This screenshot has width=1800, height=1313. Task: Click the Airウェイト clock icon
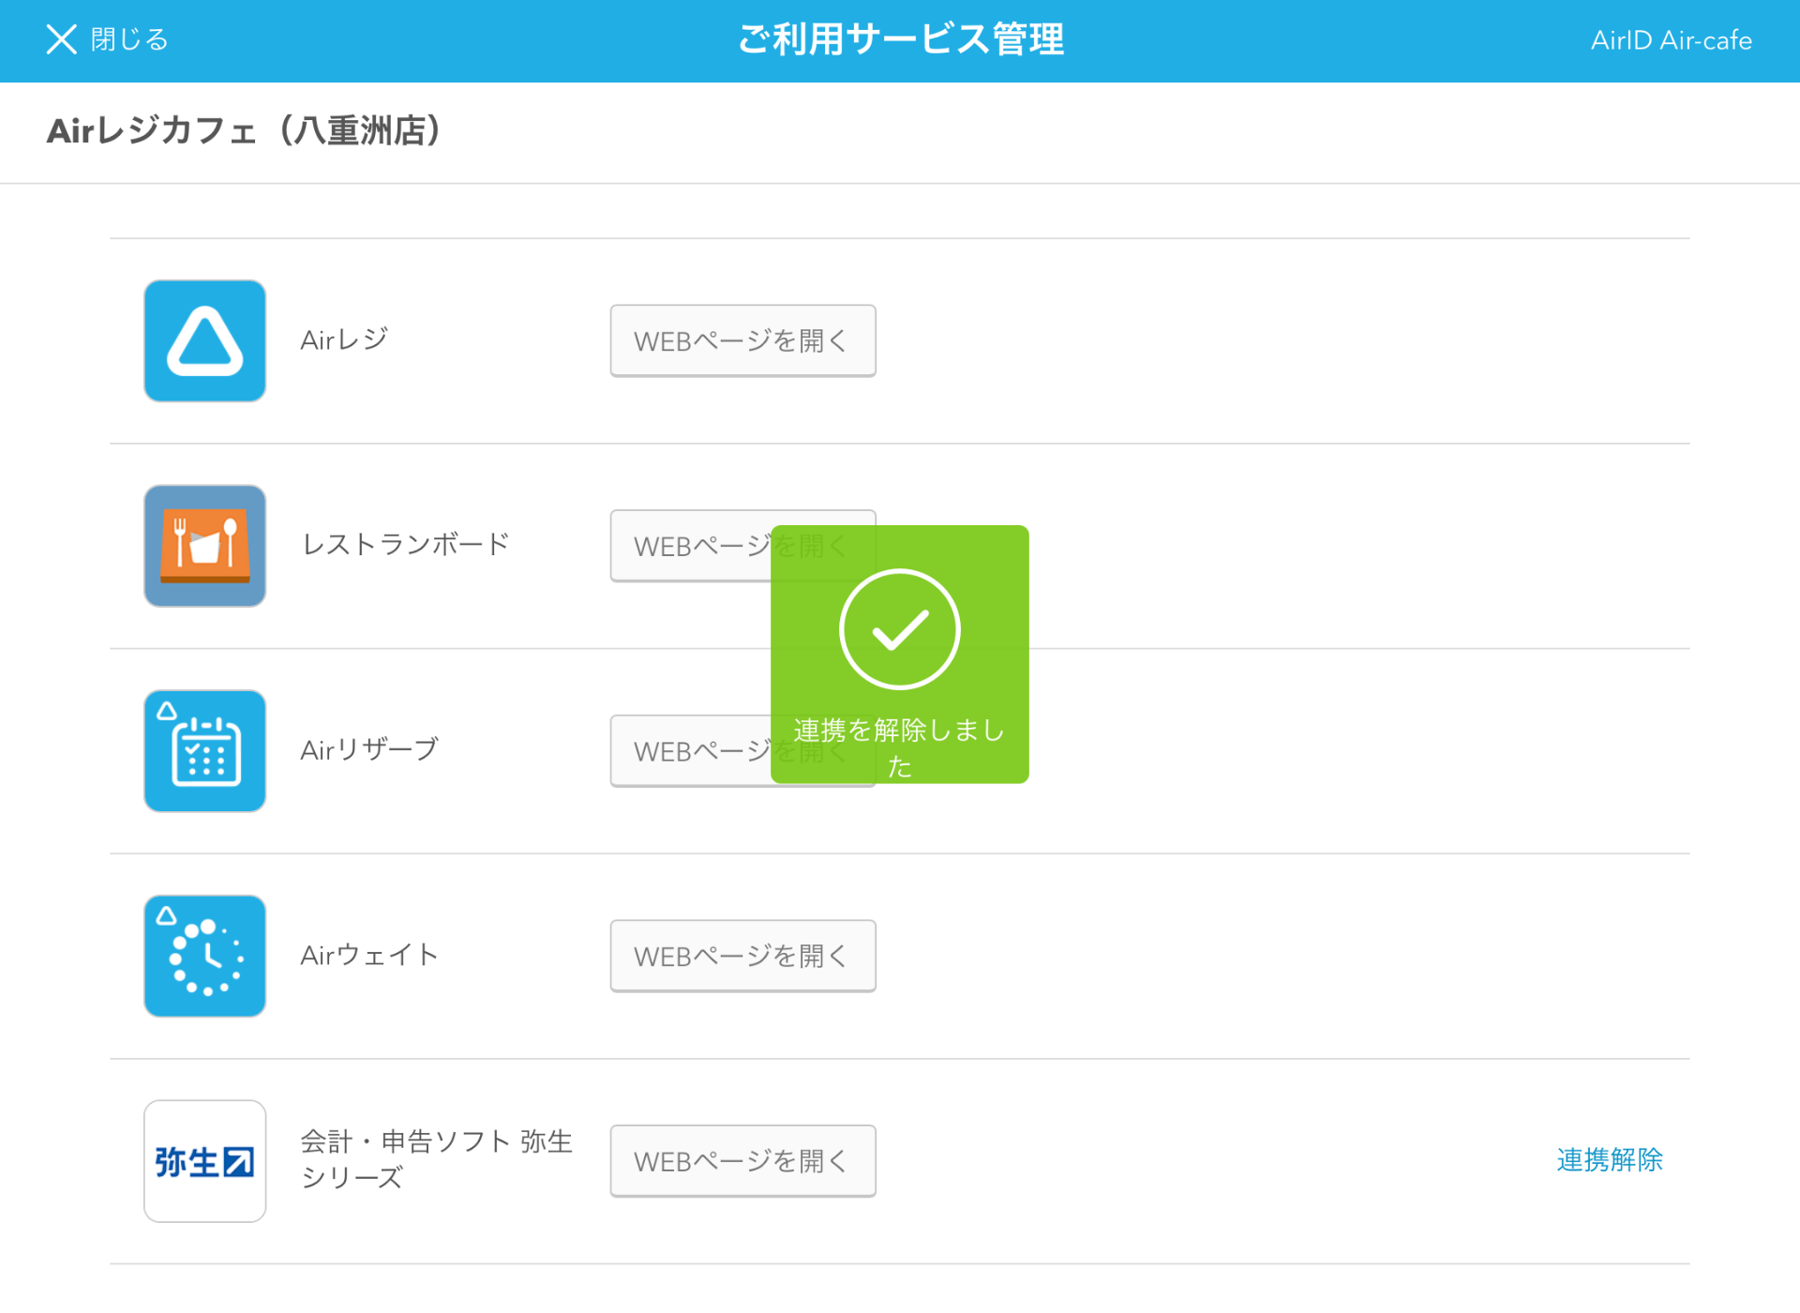tap(204, 956)
